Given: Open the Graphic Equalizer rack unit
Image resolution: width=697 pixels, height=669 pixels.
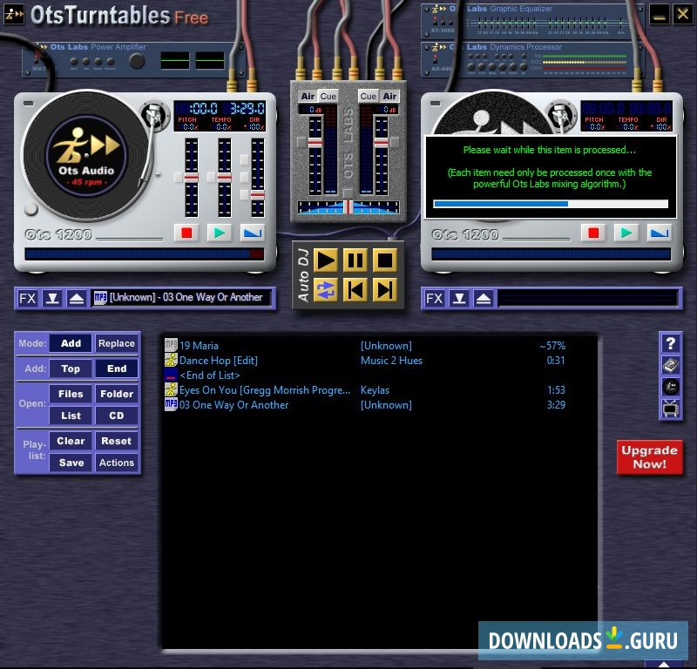Looking at the screenshot, I should tap(532, 20).
